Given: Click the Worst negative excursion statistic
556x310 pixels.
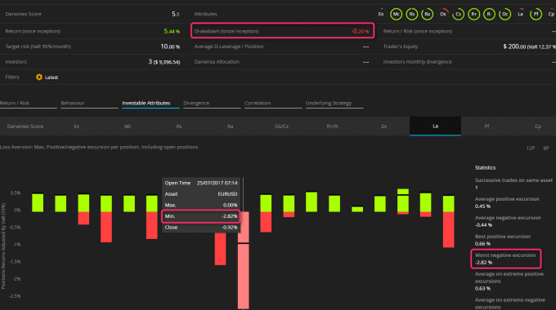Looking at the screenshot, I should (x=506, y=259).
